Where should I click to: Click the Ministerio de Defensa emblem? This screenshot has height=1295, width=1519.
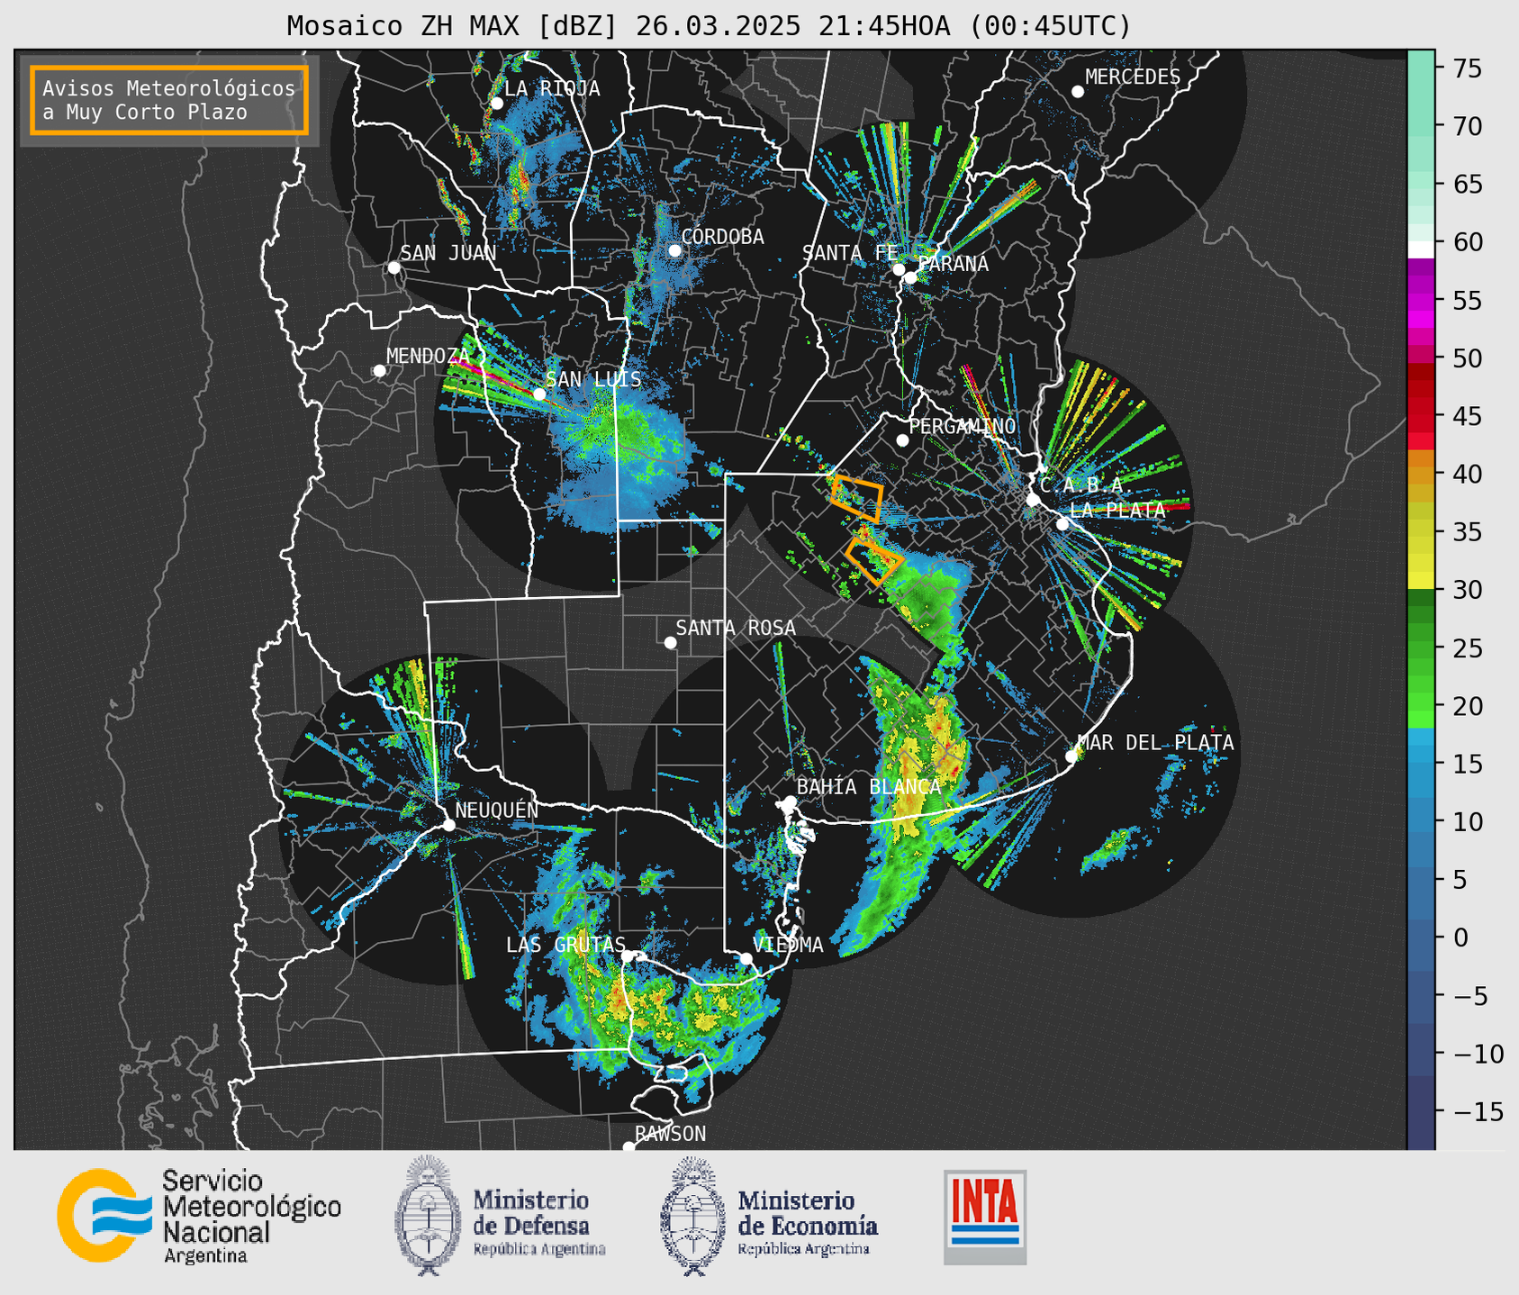427,1215
